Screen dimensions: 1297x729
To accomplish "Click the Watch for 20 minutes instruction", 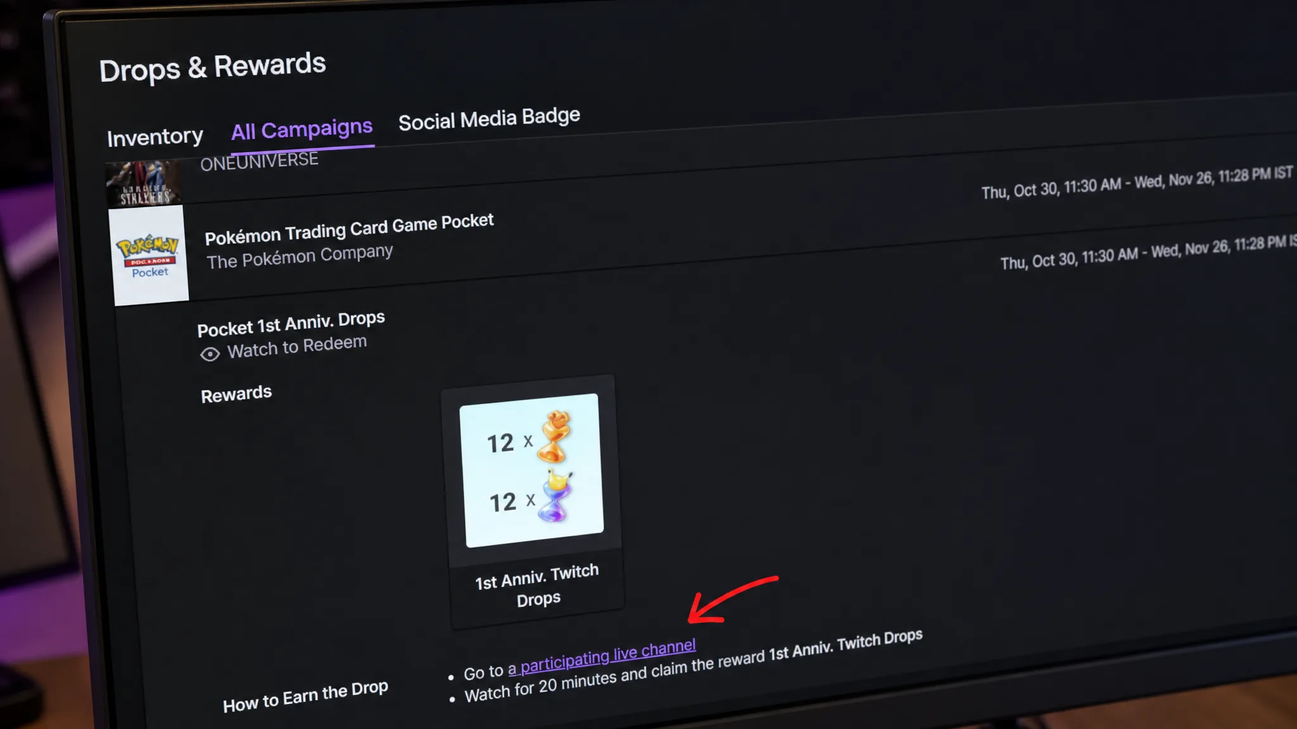I will (693, 666).
